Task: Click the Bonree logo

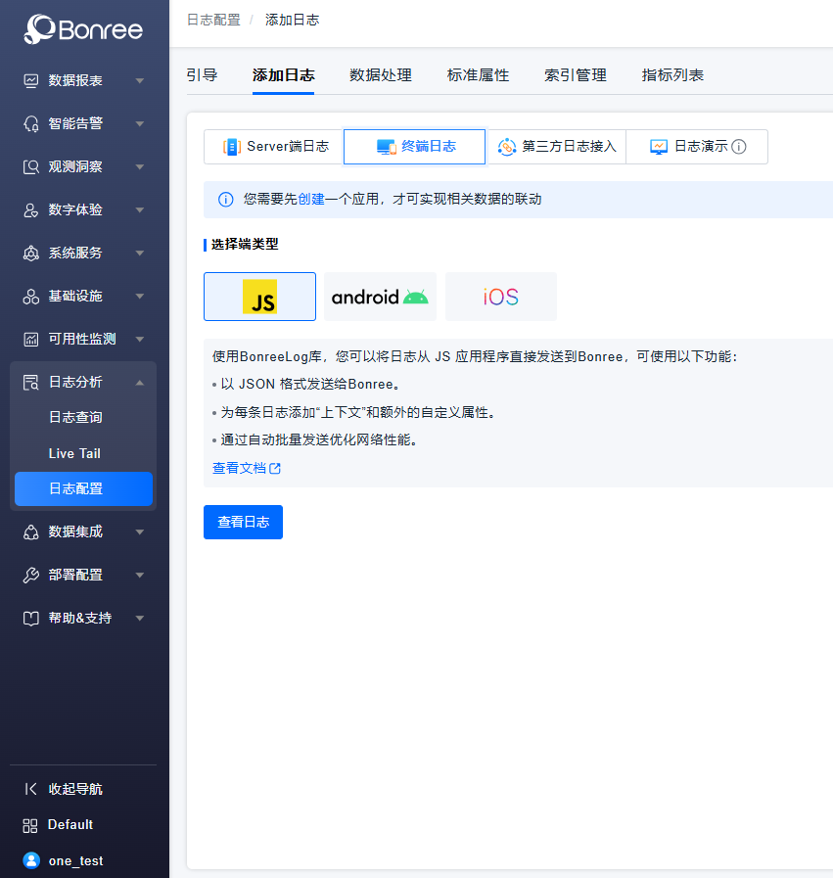Action: [x=84, y=29]
